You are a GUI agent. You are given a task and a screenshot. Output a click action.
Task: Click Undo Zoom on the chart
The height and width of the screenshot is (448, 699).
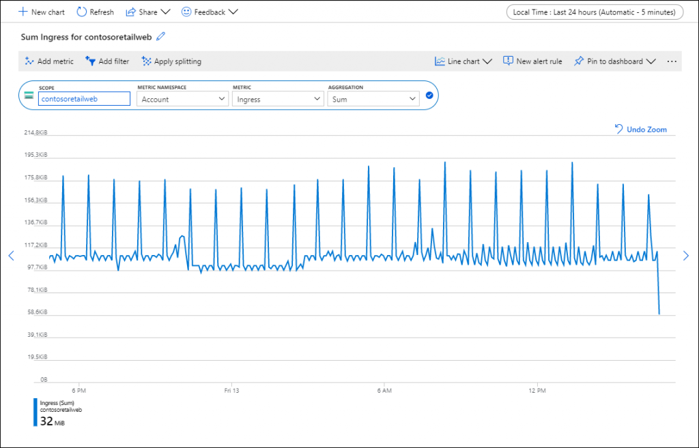[x=640, y=129]
